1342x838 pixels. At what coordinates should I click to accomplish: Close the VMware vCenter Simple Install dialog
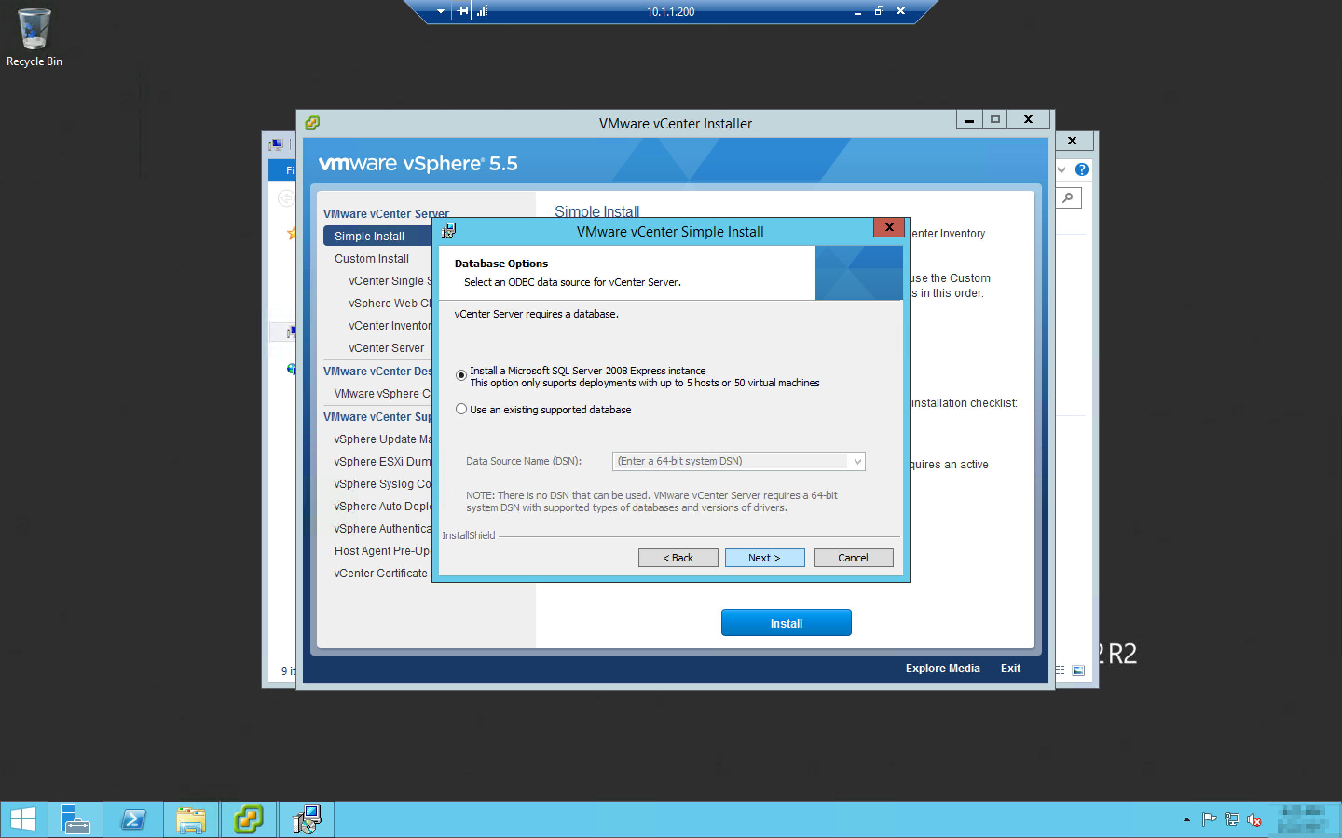(x=889, y=227)
